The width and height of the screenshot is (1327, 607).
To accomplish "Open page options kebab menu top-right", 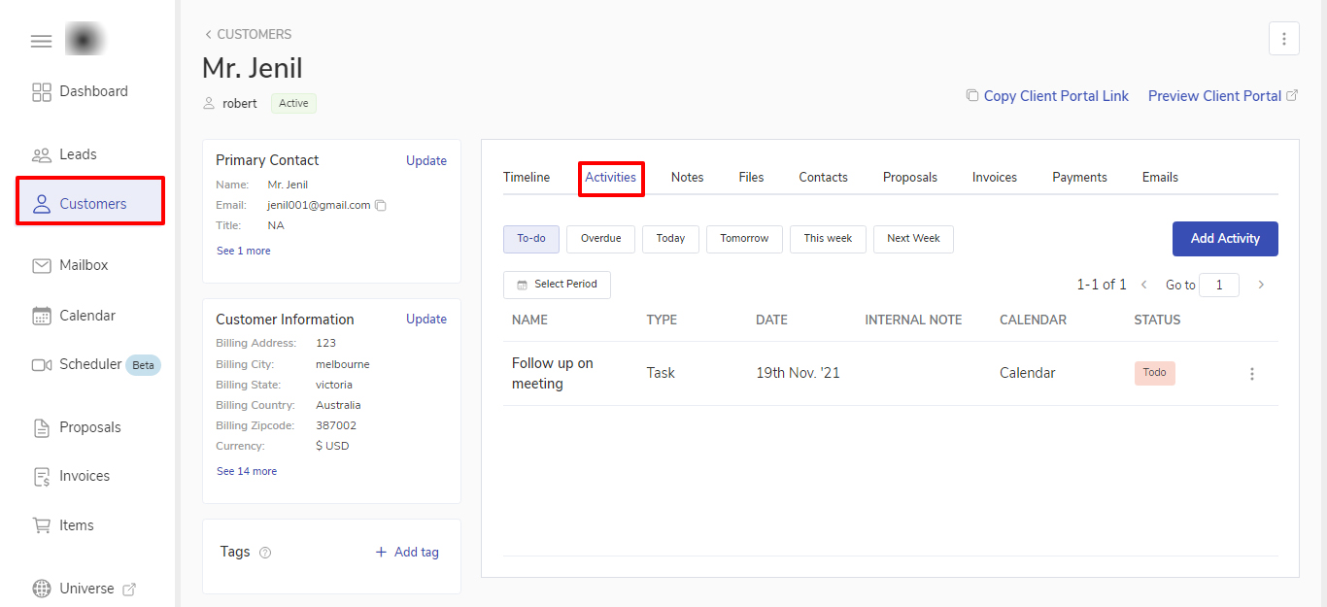I will (1283, 39).
